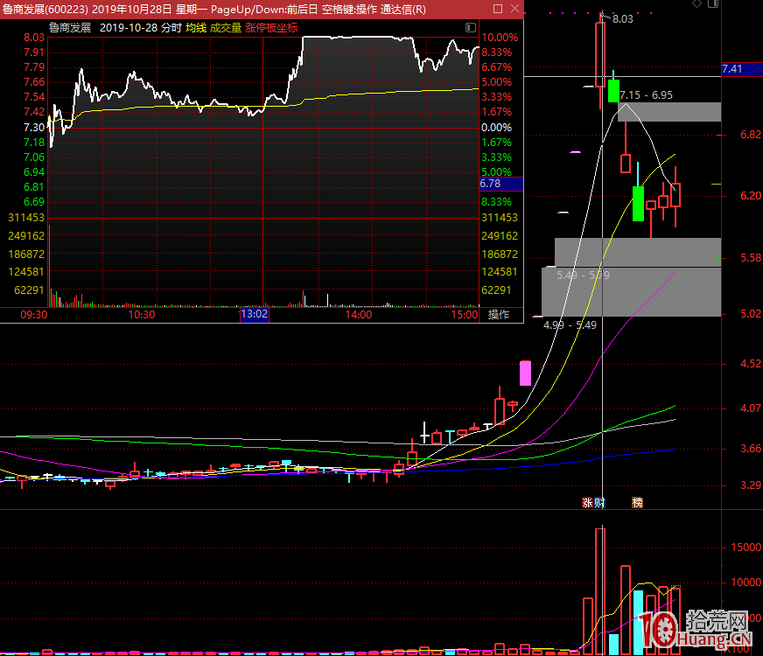
Task: Click the 10:30 time axis label
Action: pos(142,315)
